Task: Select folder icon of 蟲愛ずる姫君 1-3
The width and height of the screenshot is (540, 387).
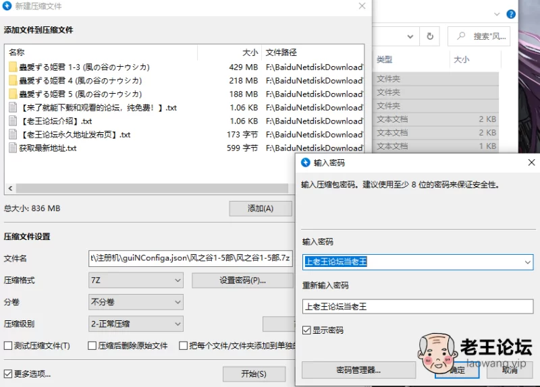Action: click(x=13, y=67)
